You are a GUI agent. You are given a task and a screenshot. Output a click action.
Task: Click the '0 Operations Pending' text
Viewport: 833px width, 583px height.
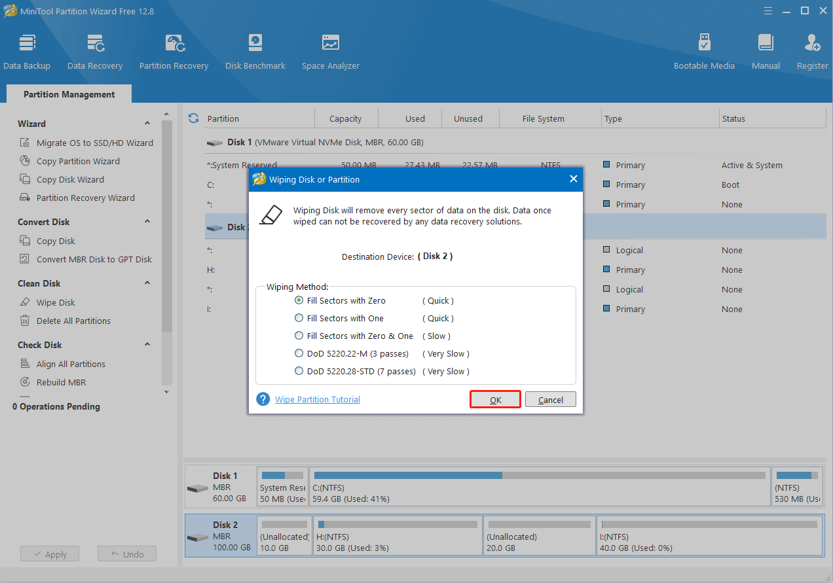[x=56, y=406]
